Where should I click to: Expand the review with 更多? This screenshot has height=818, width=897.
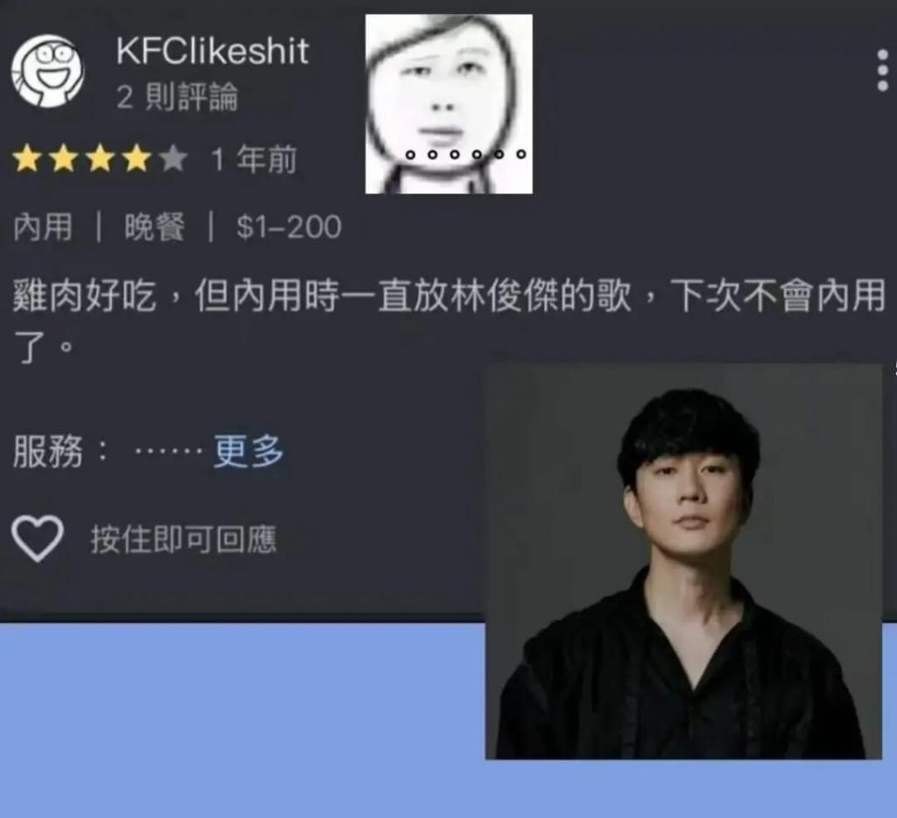pyautogui.click(x=248, y=451)
